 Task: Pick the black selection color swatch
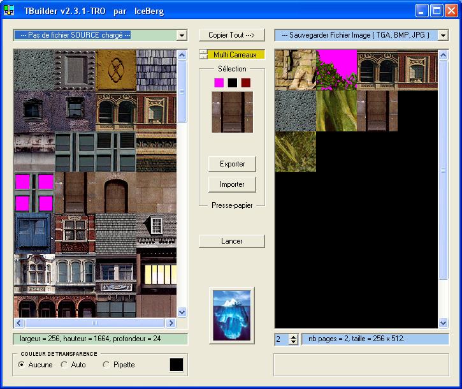pos(232,82)
